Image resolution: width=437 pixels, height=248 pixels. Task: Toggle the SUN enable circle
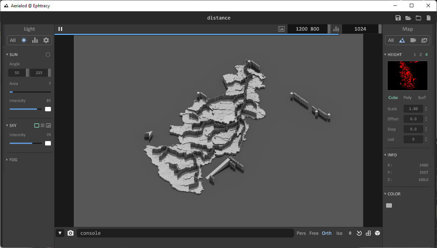click(48, 54)
